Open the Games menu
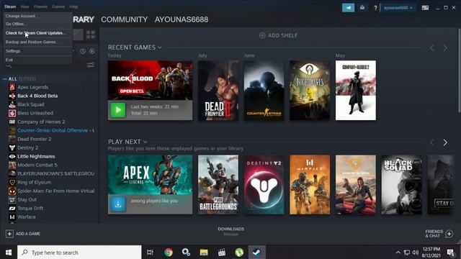The width and height of the screenshot is (461, 259). pos(58,6)
